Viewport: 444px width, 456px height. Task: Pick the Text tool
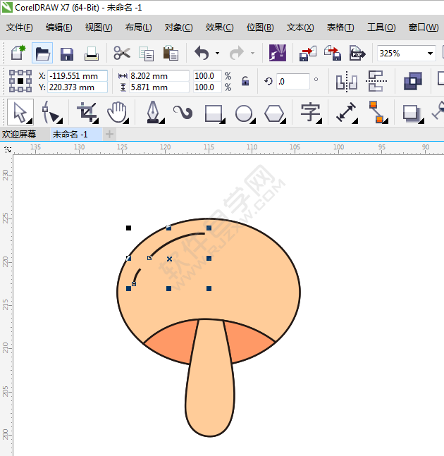click(310, 112)
